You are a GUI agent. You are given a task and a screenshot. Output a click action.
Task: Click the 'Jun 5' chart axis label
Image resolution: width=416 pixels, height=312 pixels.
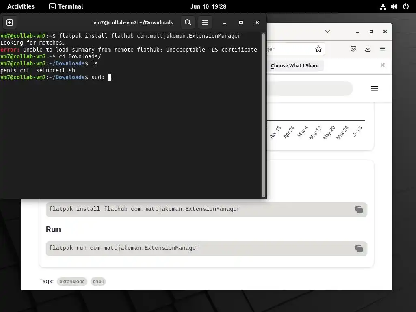click(x=357, y=131)
